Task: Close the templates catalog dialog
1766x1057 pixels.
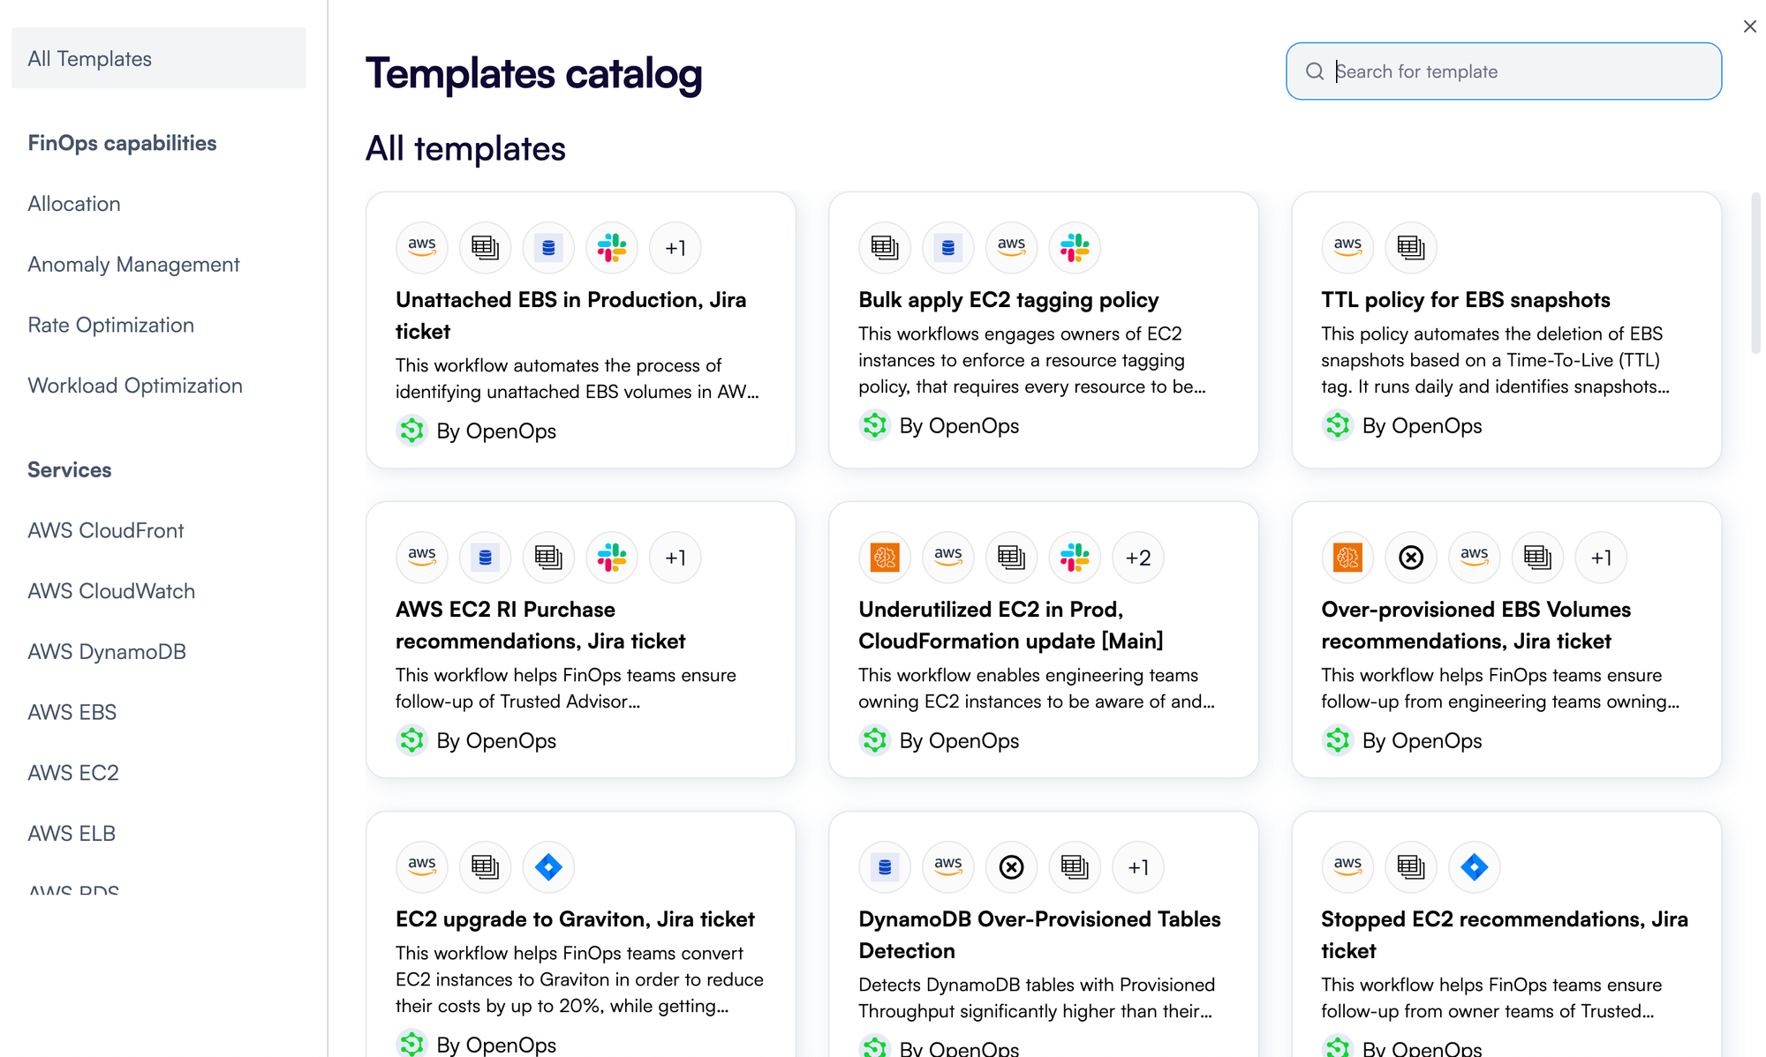Action: (x=1749, y=26)
